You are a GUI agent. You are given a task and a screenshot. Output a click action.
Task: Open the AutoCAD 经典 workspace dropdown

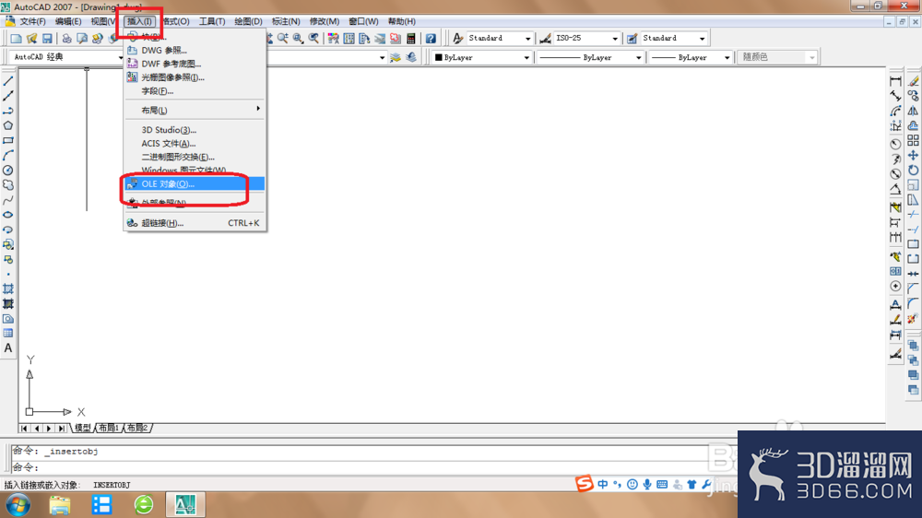click(67, 57)
